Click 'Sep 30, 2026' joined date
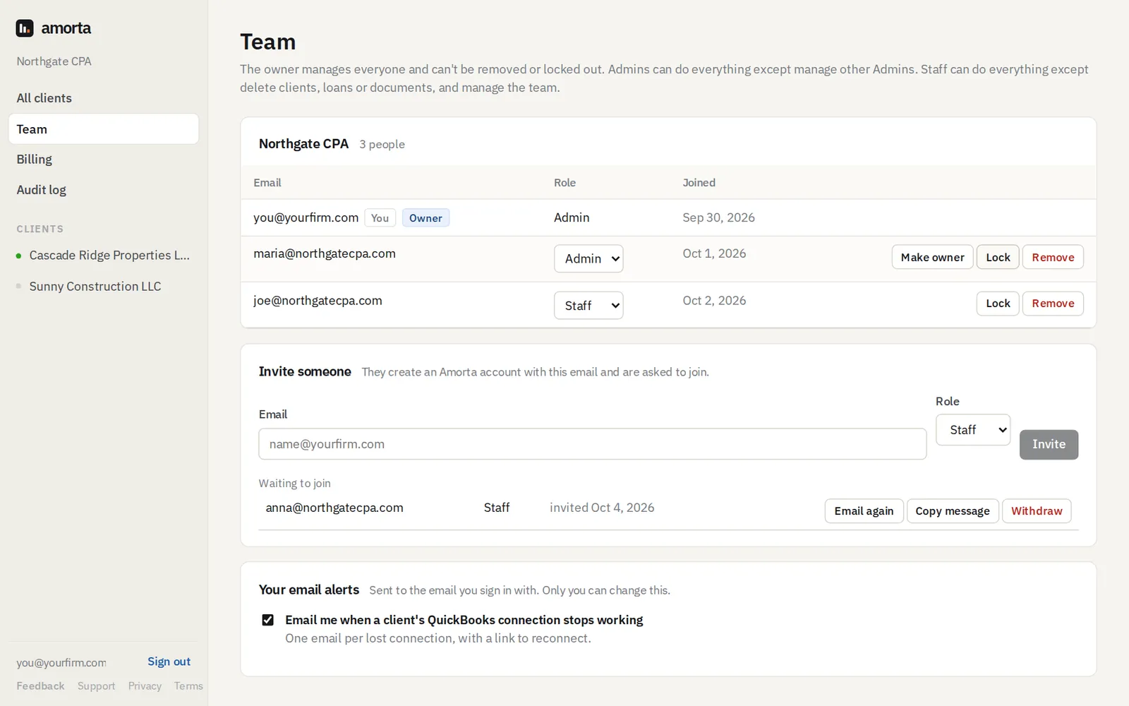The width and height of the screenshot is (1129, 706). [x=718, y=217]
